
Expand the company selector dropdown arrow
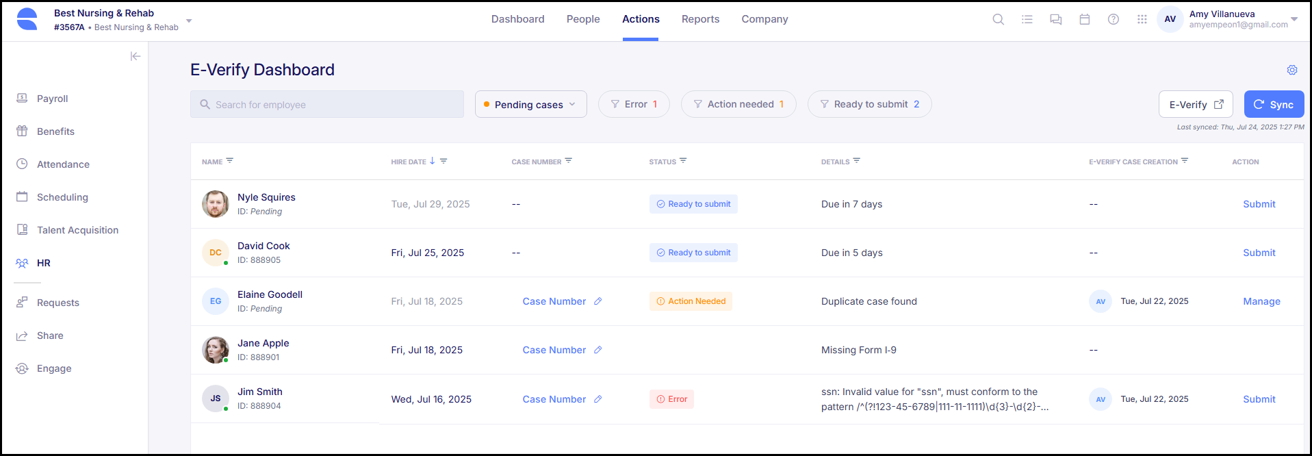(189, 21)
